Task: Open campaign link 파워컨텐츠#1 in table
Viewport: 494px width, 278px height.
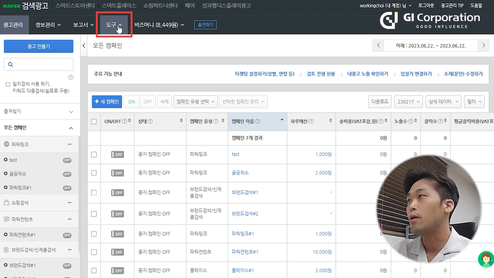Action: click(x=245, y=252)
